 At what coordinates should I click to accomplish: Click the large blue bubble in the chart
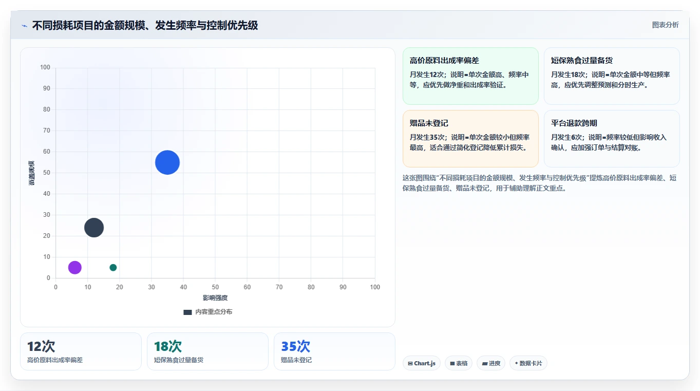167,162
